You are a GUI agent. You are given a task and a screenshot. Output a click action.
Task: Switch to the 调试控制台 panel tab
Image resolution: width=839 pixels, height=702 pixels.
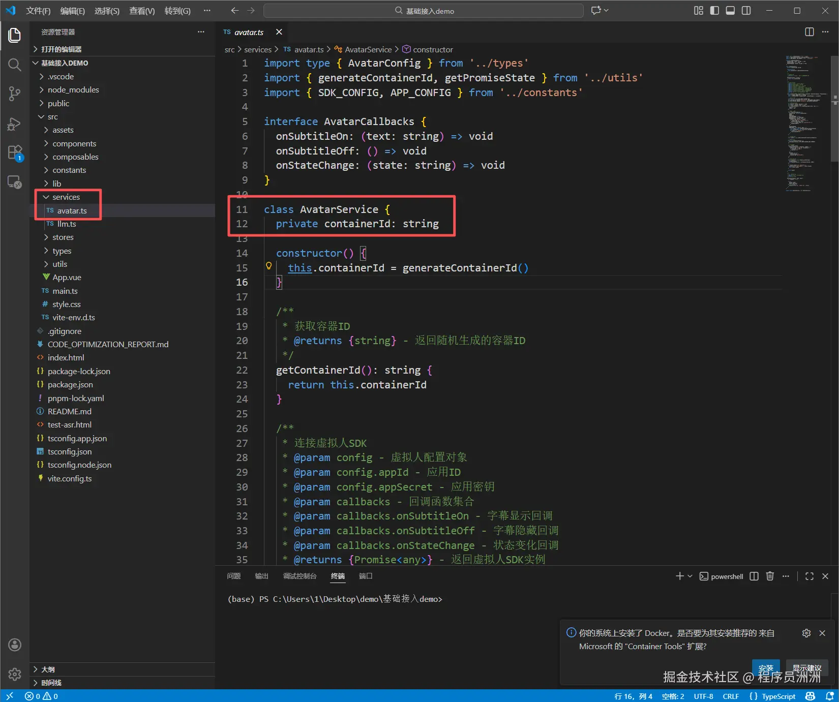click(x=299, y=576)
